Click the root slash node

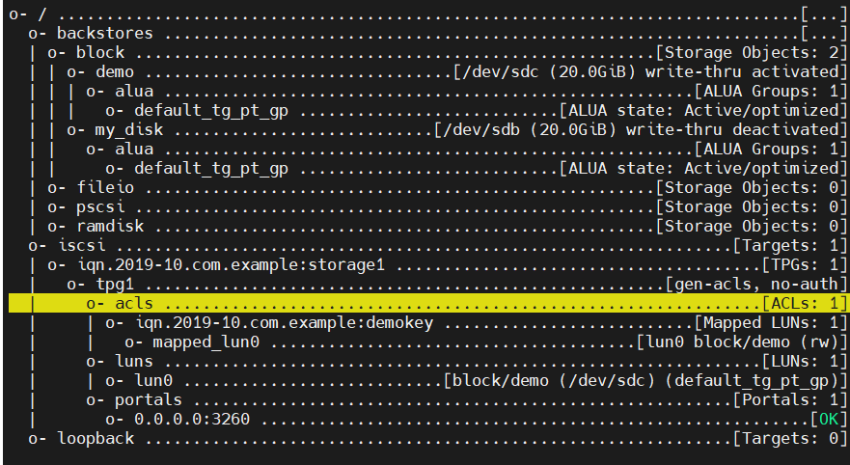[42, 14]
